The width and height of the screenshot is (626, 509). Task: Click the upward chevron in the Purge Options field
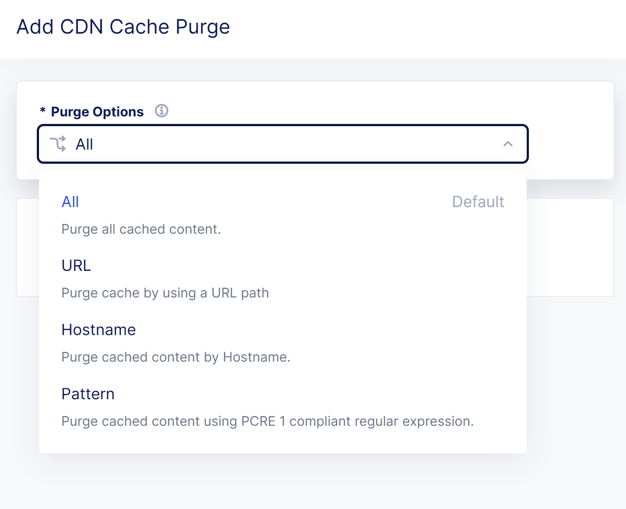pyautogui.click(x=508, y=144)
